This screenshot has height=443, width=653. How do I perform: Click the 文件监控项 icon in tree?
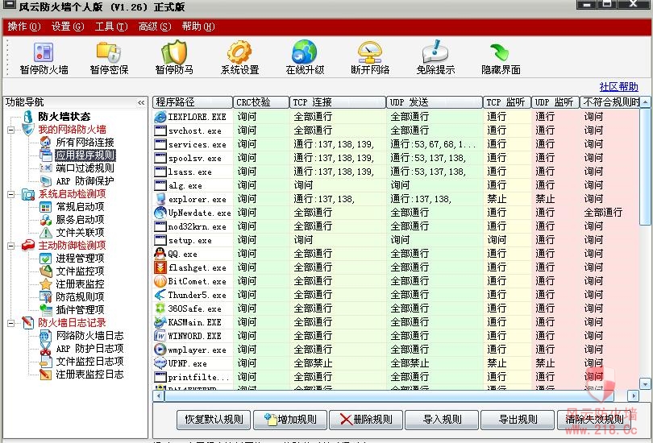point(46,271)
